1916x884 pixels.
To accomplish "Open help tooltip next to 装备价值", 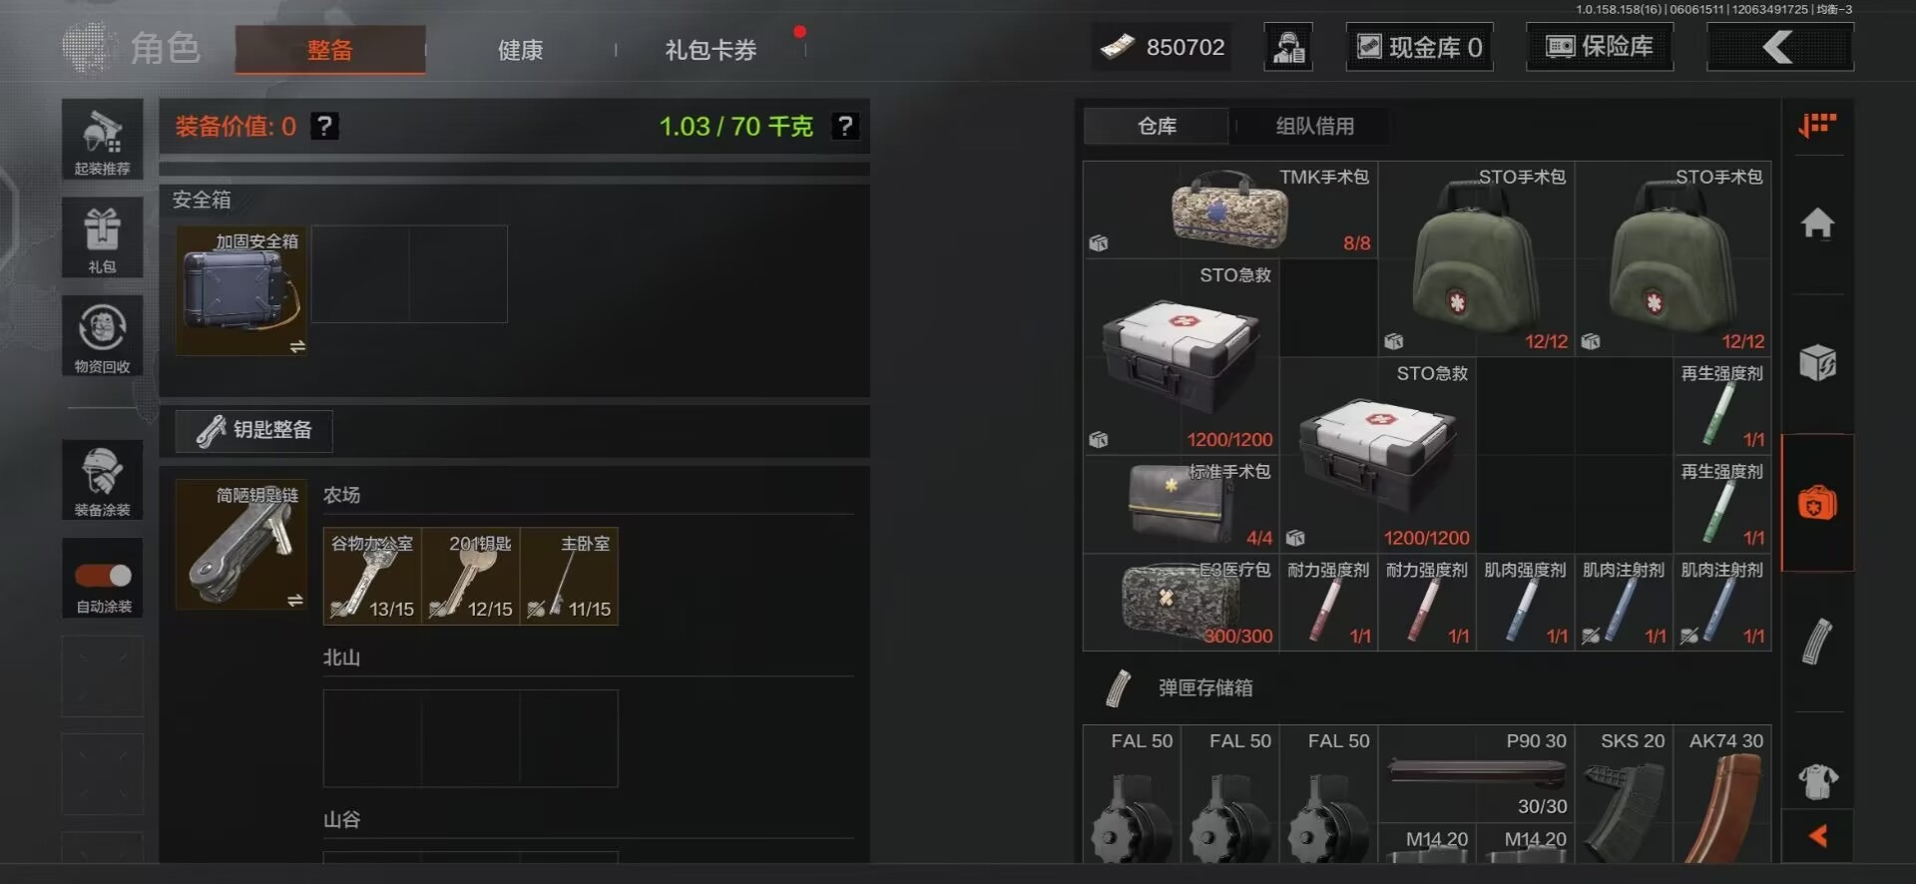I will [x=324, y=126].
